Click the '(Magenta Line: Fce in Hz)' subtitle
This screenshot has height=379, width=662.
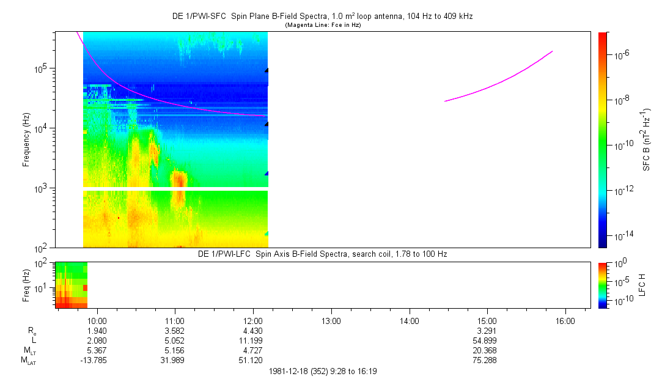(322, 25)
